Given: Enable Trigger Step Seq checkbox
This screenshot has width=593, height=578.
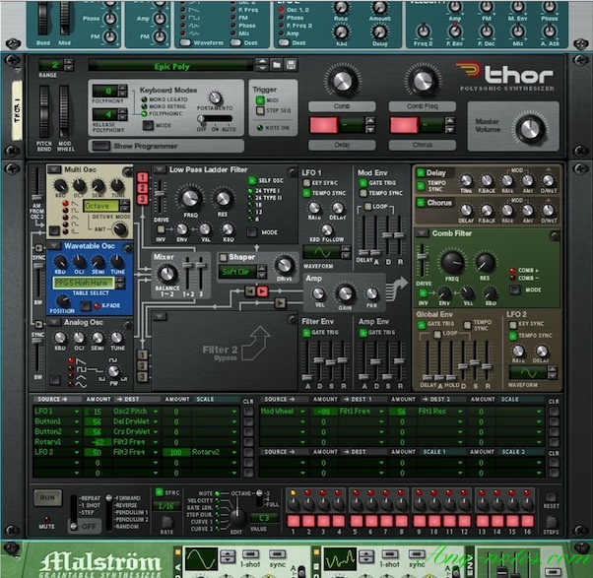Looking at the screenshot, I should (260, 110).
